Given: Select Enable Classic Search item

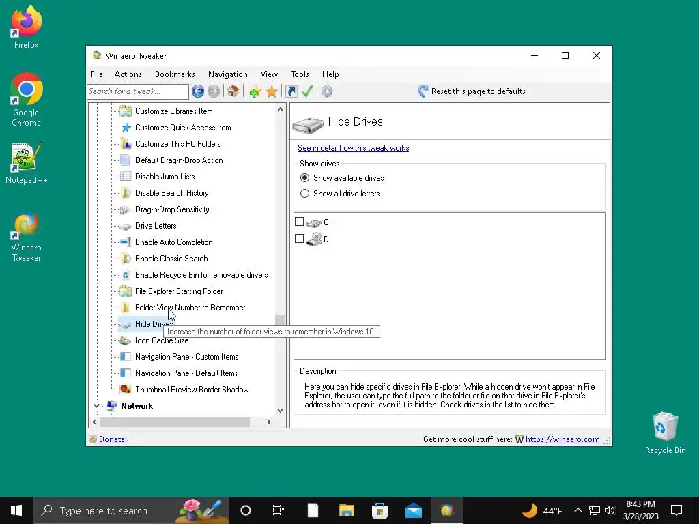Looking at the screenshot, I should 171,259.
